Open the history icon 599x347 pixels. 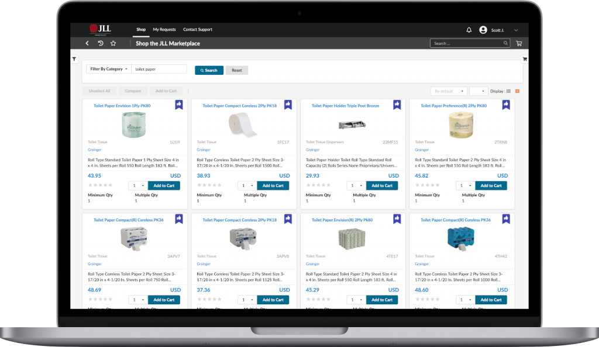[101, 43]
